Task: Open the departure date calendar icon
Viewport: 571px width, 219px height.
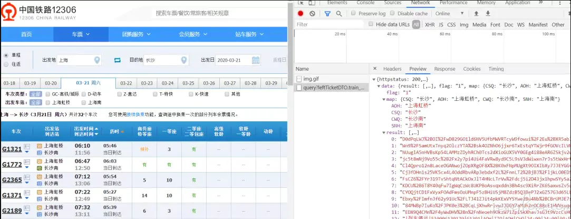Action: tap(256, 60)
